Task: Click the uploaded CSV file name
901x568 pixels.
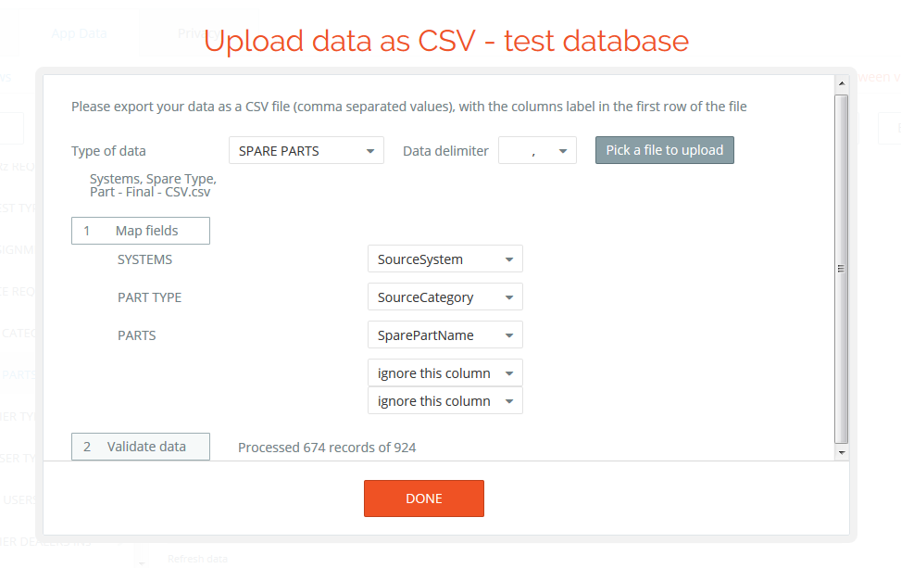Action: [x=153, y=185]
